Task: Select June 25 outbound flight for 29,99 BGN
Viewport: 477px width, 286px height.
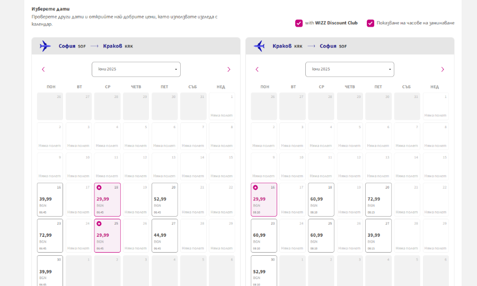Action: pyautogui.click(x=108, y=236)
